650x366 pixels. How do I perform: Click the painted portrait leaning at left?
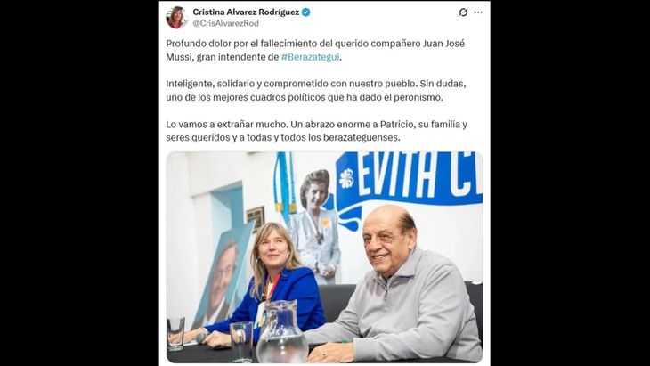pos(223,276)
